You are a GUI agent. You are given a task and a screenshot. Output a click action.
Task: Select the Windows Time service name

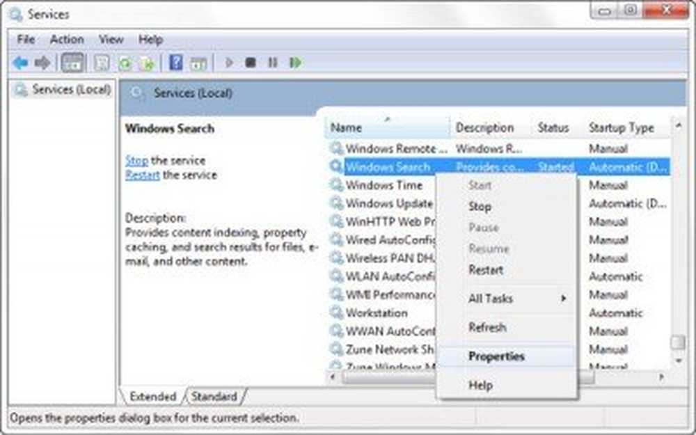pyautogui.click(x=384, y=185)
